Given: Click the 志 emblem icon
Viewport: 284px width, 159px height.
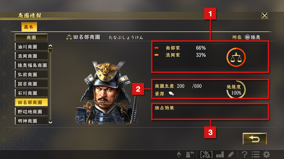Looking at the screenshot, I should point(206,154).
